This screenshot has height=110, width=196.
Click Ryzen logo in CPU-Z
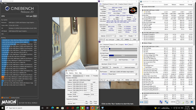click(133, 10)
